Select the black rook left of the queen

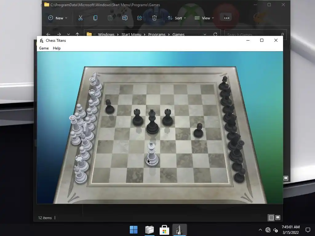point(138,117)
